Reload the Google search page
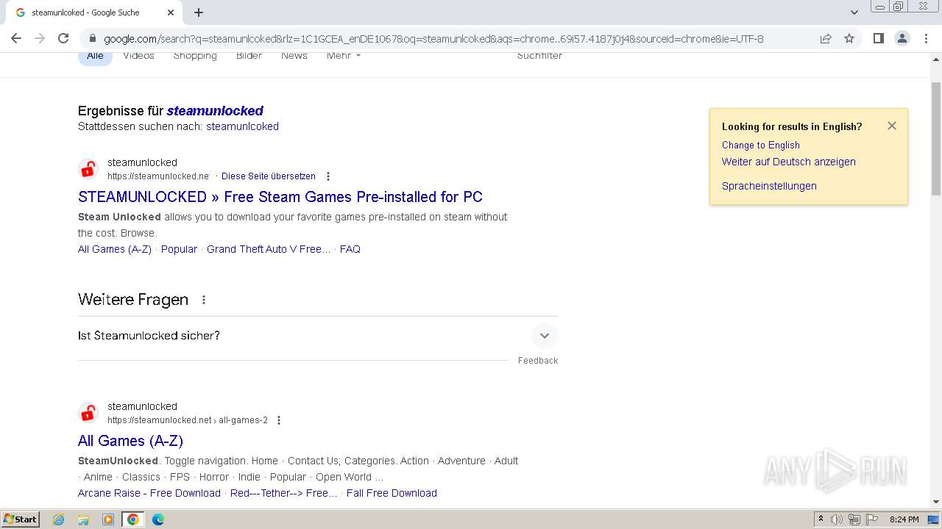Screen dimensions: 942x529 pos(63,39)
